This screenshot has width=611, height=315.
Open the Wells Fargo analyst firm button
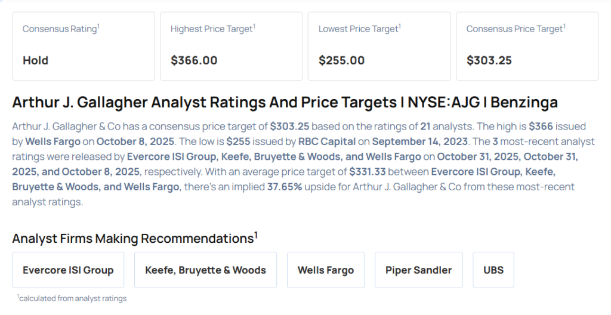tap(326, 270)
